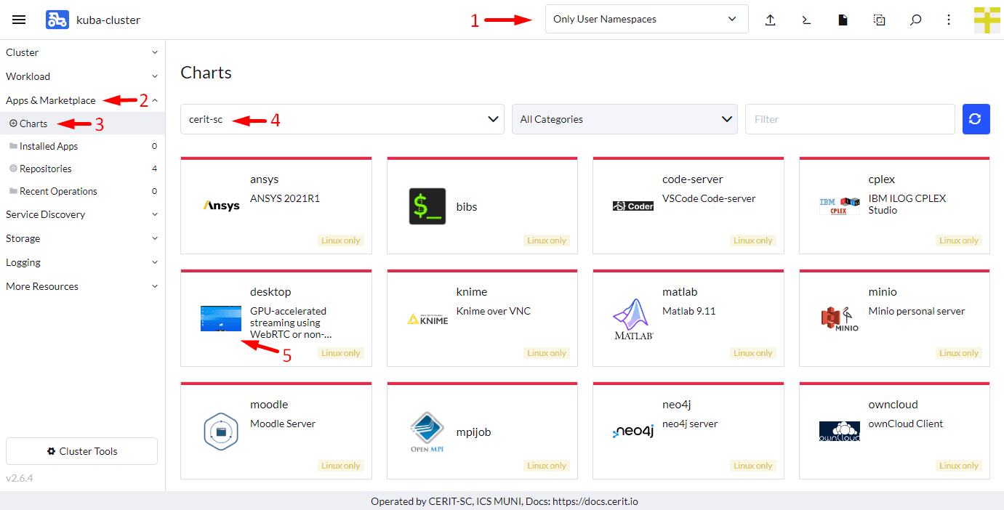The height and width of the screenshot is (510, 1004).
Task: Open the kubectl shell terminal icon
Action: click(806, 20)
